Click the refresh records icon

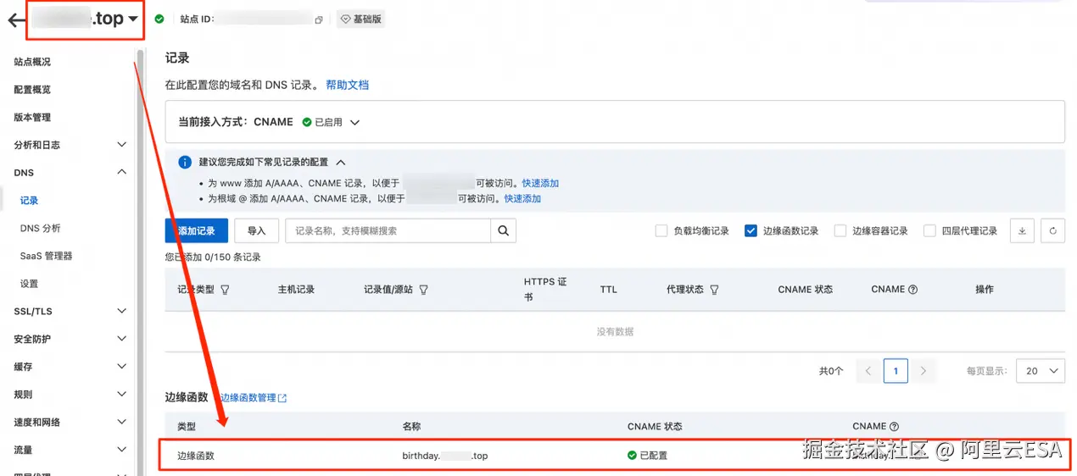tap(1052, 231)
